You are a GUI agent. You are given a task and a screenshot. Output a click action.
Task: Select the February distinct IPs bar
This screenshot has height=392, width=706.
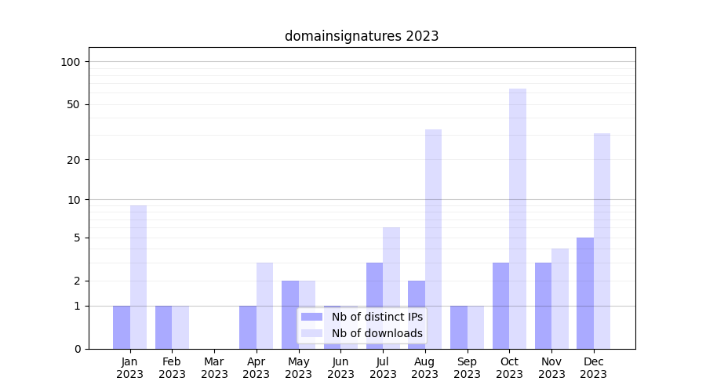tap(164, 327)
